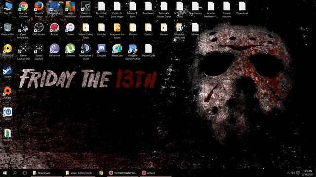Image resolution: width=316 pixels, height=177 pixels.
Task: Switch to Video Editing Tools taskbar window
Action: (79, 173)
